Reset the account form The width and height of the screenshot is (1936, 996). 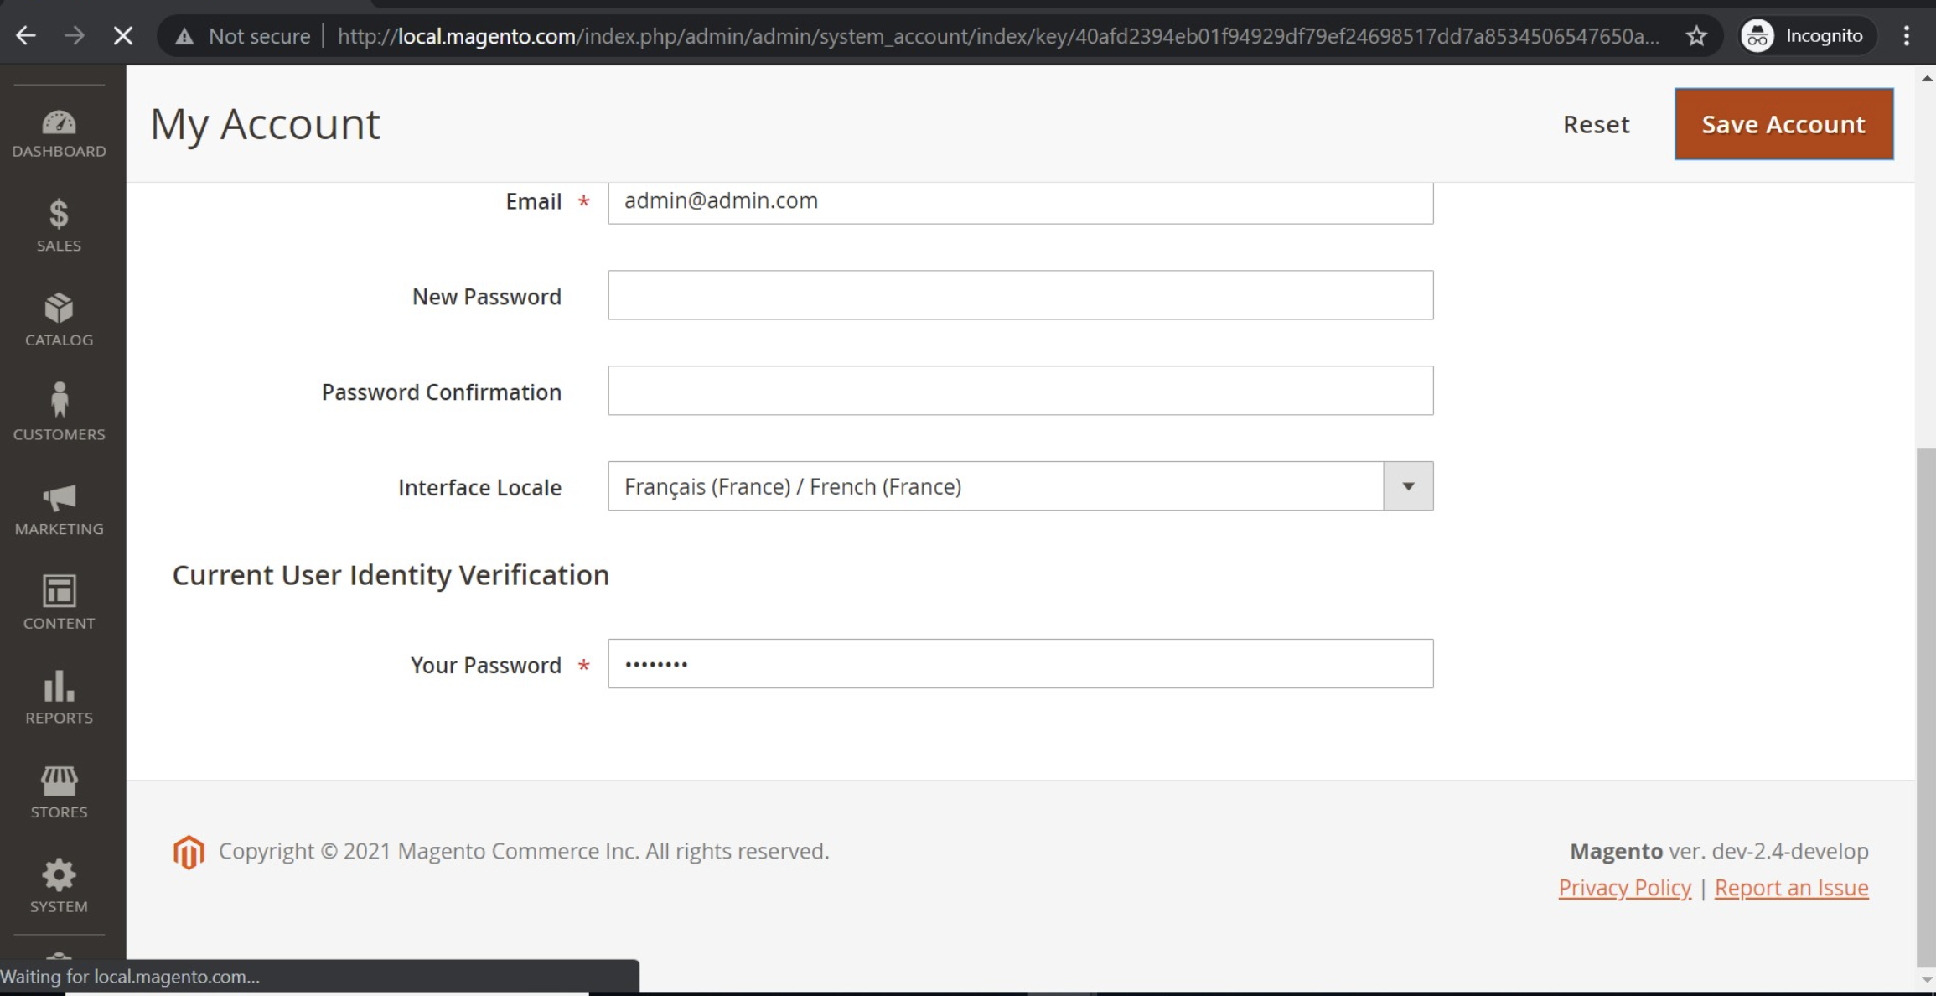click(x=1596, y=123)
